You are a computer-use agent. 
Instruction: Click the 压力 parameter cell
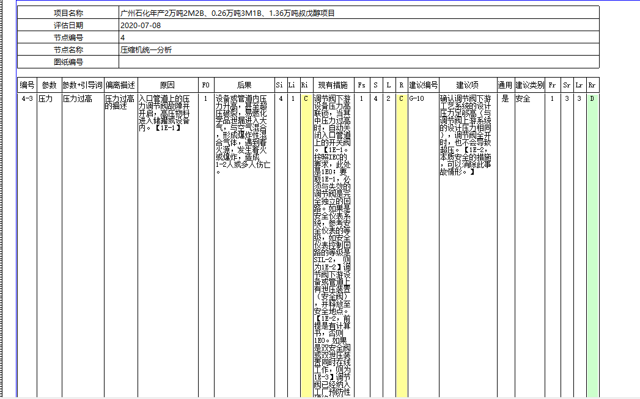(45, 99)
